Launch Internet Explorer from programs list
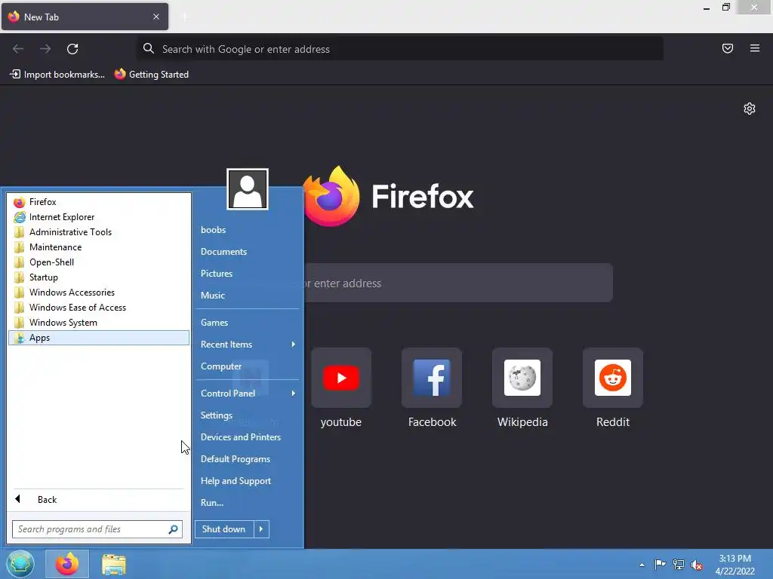Image resolution: width=773 pixels, height=579 pixels. click(x=99, y=217)
